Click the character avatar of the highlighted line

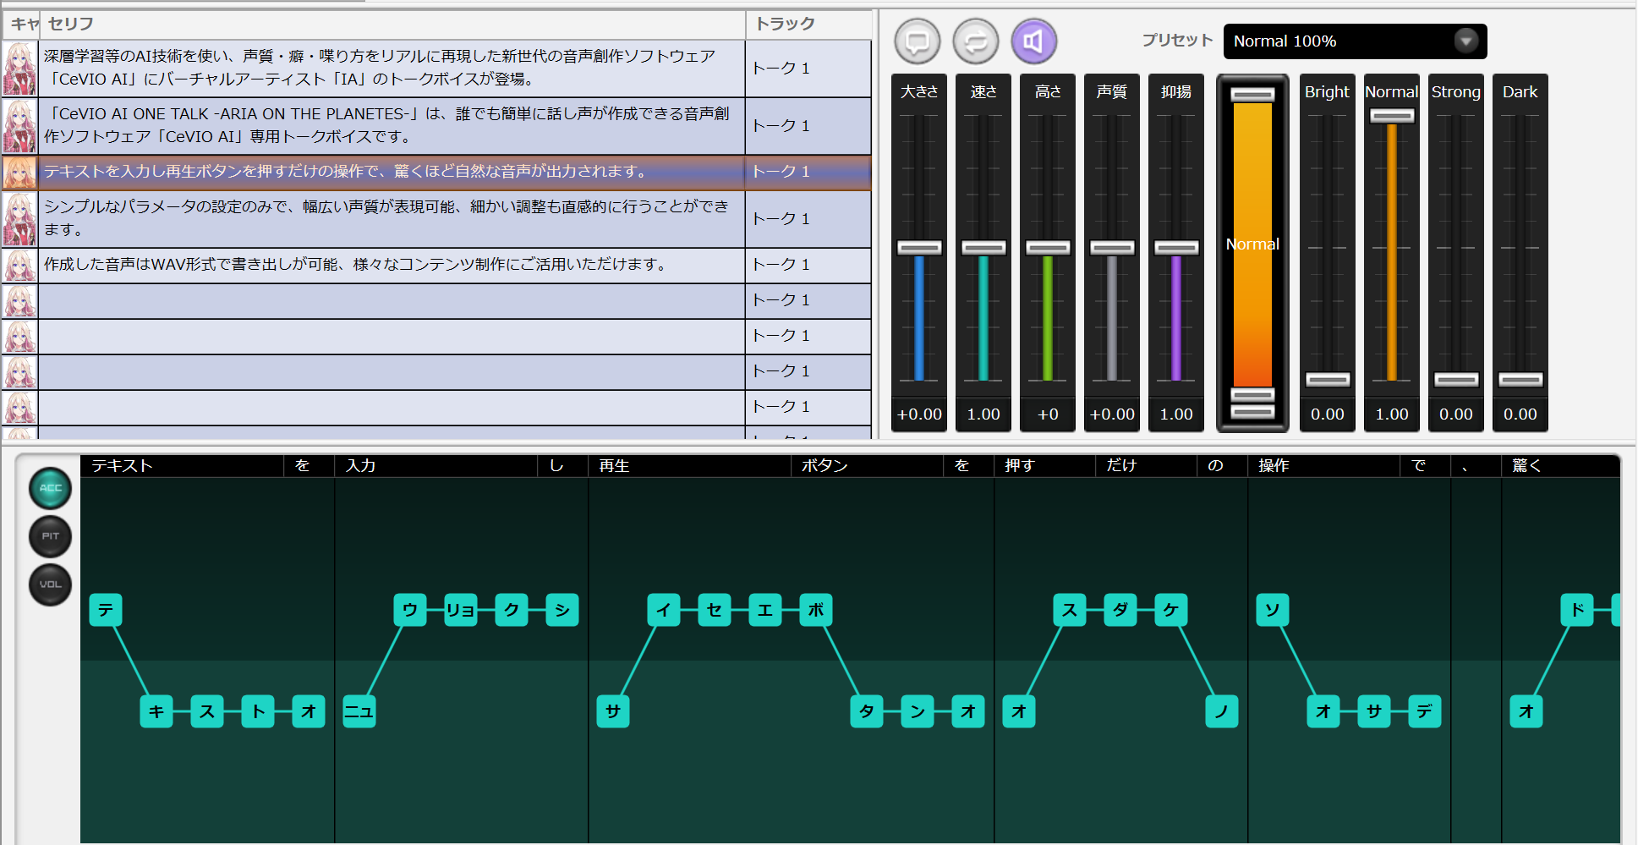click(x=20, y=173)
